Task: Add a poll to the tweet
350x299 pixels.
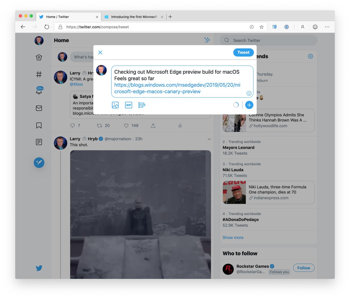Action: click(142, 105)
